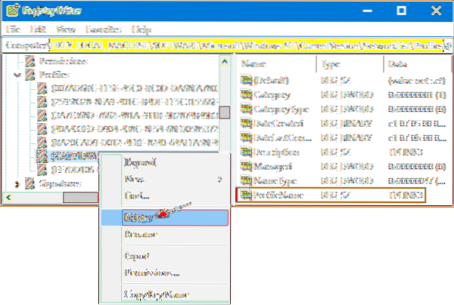Select the Category value icon
The image size is (454, 305).
point(245,96)
